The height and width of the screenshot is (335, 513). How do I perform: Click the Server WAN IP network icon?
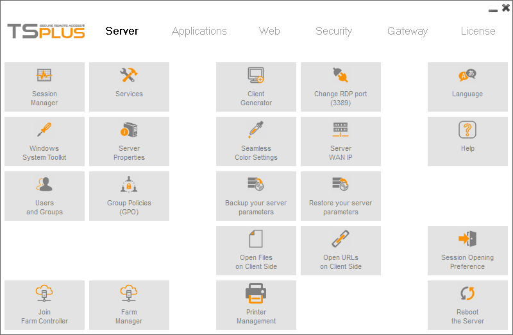pos(341,130)
